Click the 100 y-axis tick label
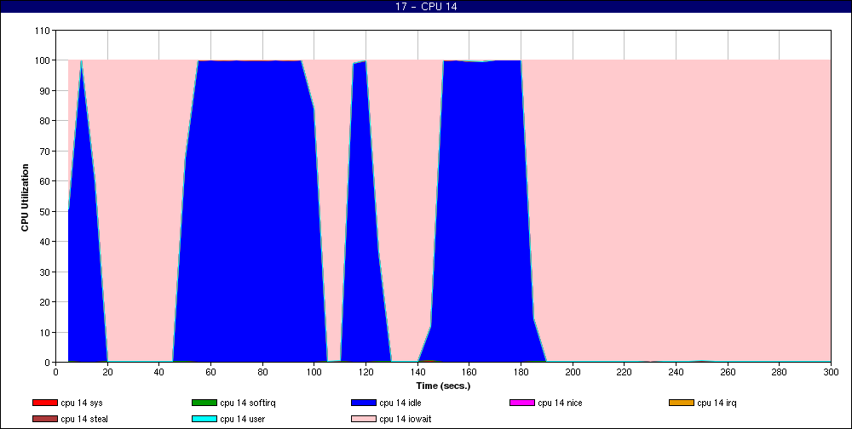852x429 pixels. [x=43, y=60]
